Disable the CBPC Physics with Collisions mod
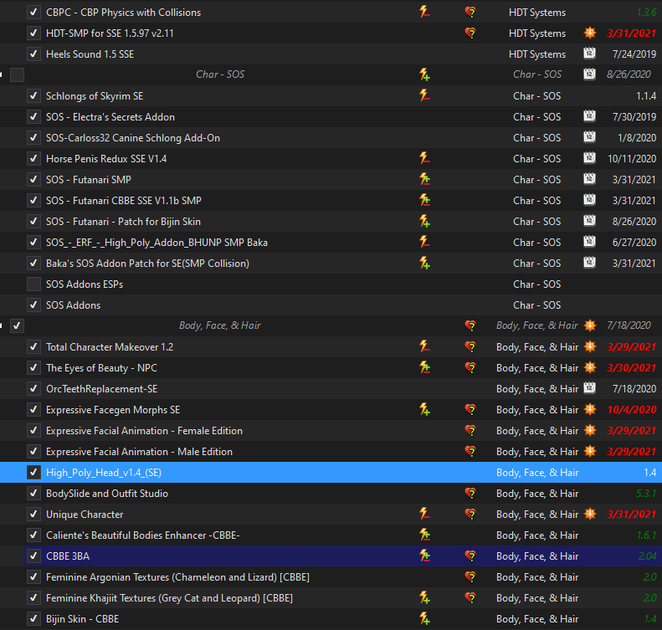This screenshot has height=630, width=662. pyautogui.click(x=33, y=13)
